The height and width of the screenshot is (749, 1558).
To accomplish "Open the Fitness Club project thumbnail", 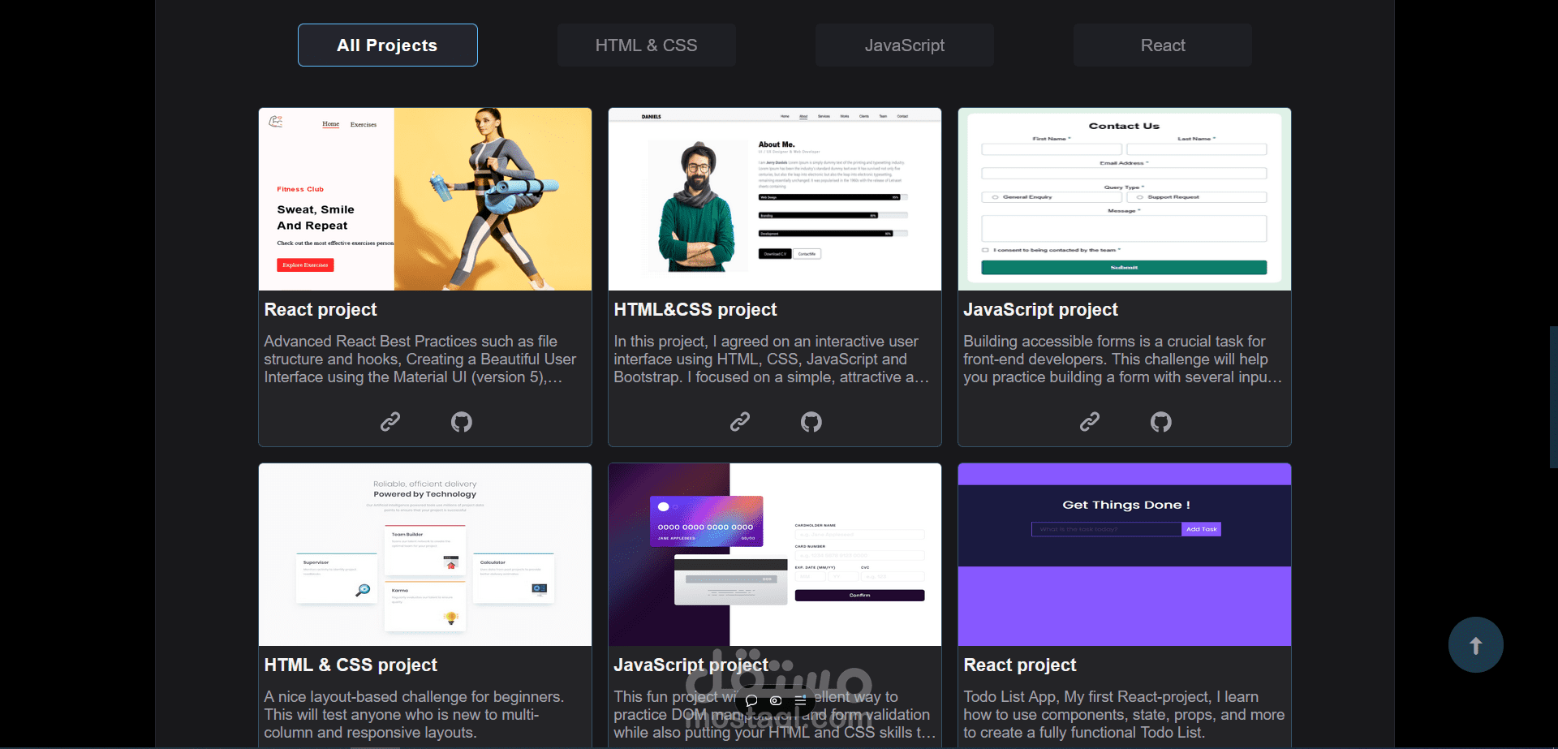I will point(425,200).
